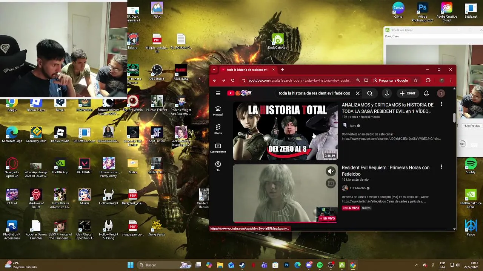Go to Principal in YouTube sidebar
Screen dimensions: 483x271
[218, 111]
